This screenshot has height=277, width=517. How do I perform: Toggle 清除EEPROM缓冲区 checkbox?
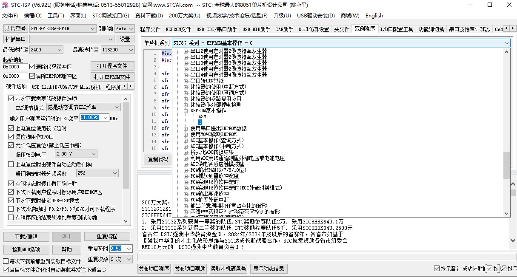pos(32,76)
